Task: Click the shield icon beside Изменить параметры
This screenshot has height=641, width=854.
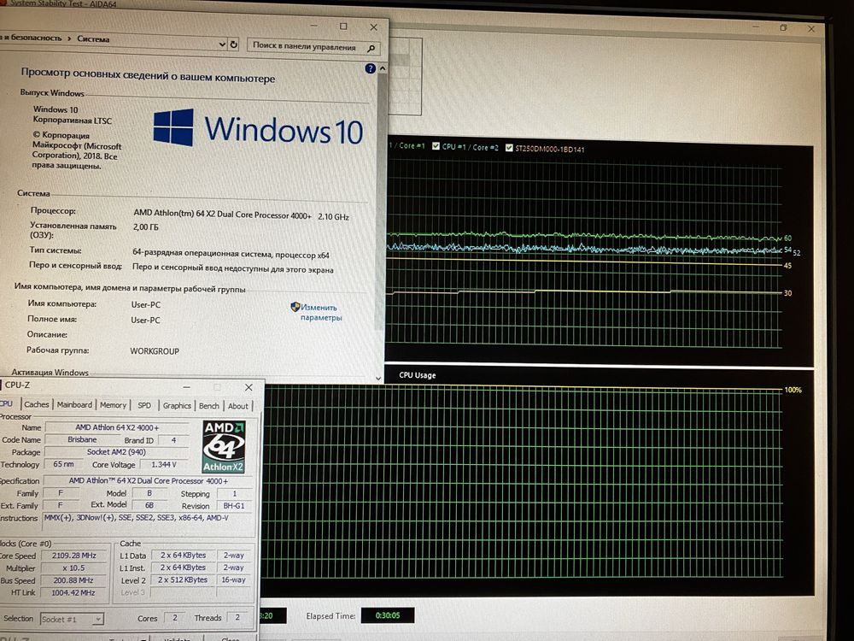Action: [295, 307]
